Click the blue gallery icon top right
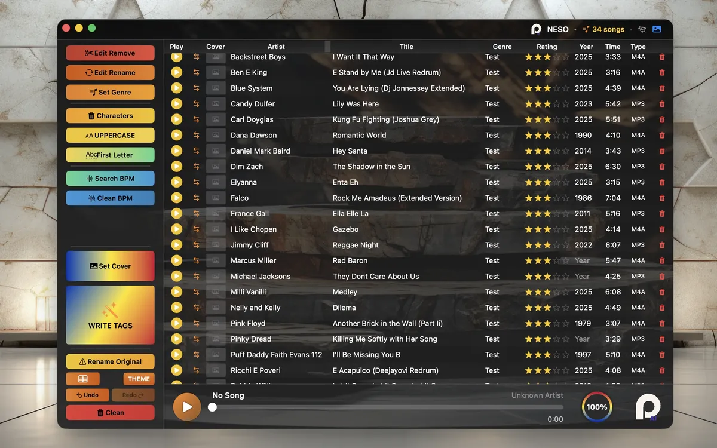This screenshot has height=448, width=717. pyautogui.click(x=657, y=28)
